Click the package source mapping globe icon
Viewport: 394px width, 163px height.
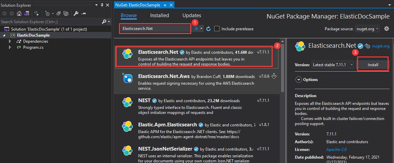click(367, 46)
